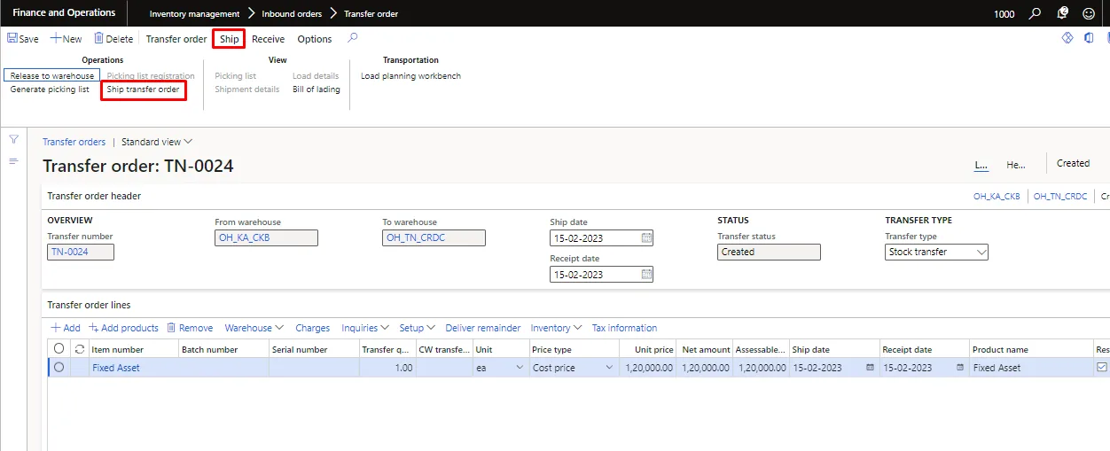This screenshot has width=1110, height=451.
Task: Click Inventory management breadcrumb
Action: (x=195, y=14)
